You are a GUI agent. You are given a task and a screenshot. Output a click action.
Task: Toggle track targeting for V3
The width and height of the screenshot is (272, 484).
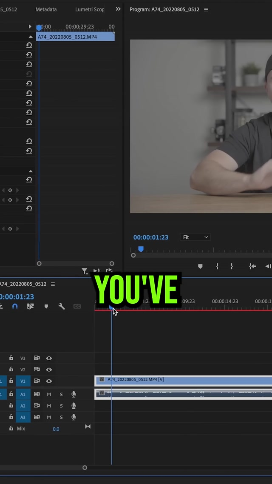coord(23,358)
